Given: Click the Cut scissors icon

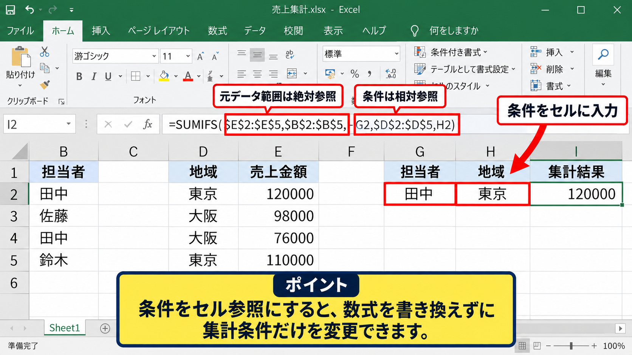Looking at the screenshot, I should 45,52.
